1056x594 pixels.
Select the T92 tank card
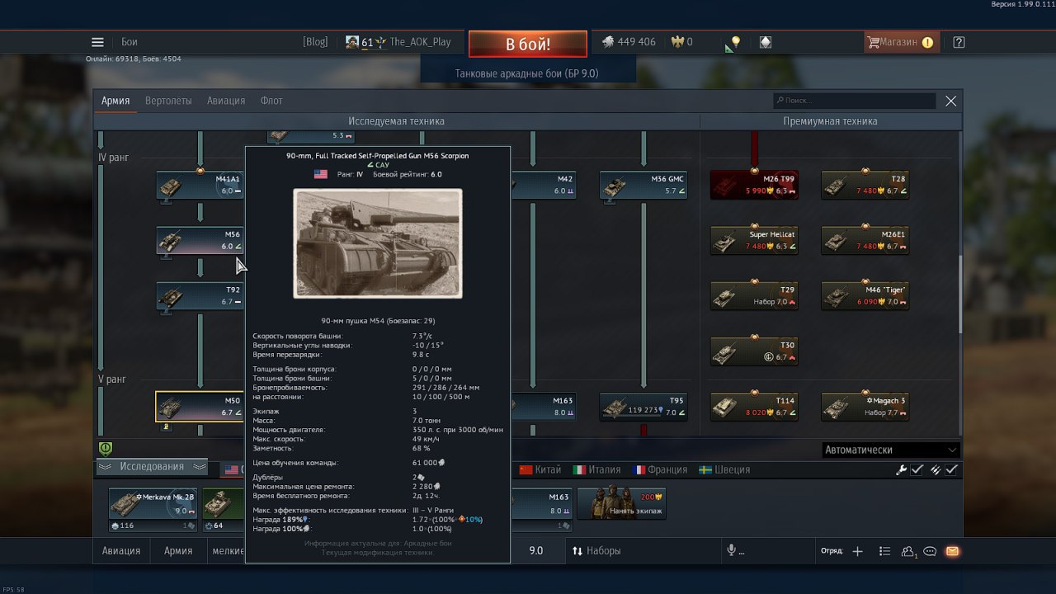click(200, 296)
